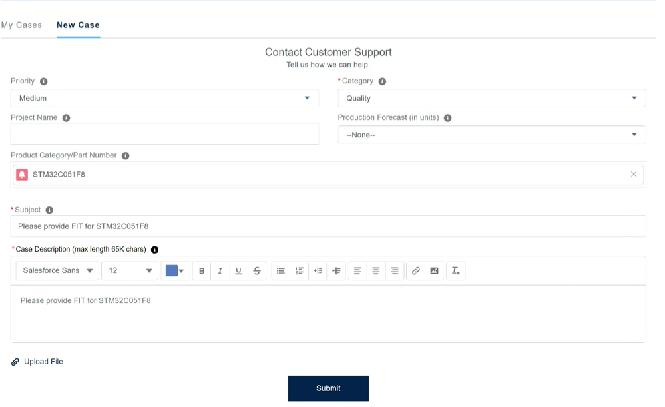Screen dimensions: 665x407
Task: Open Production Forecast dropdown
Action: (x=492, y=135)
